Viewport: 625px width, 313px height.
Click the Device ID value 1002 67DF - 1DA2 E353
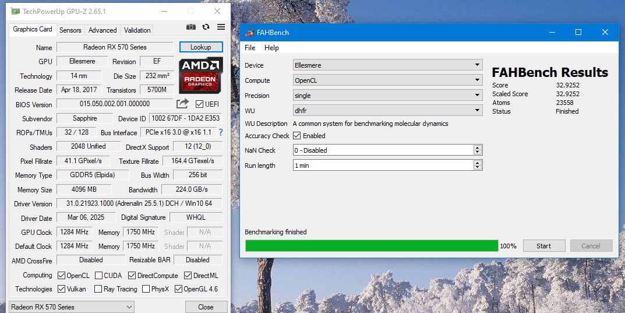(x=186, y=118)
